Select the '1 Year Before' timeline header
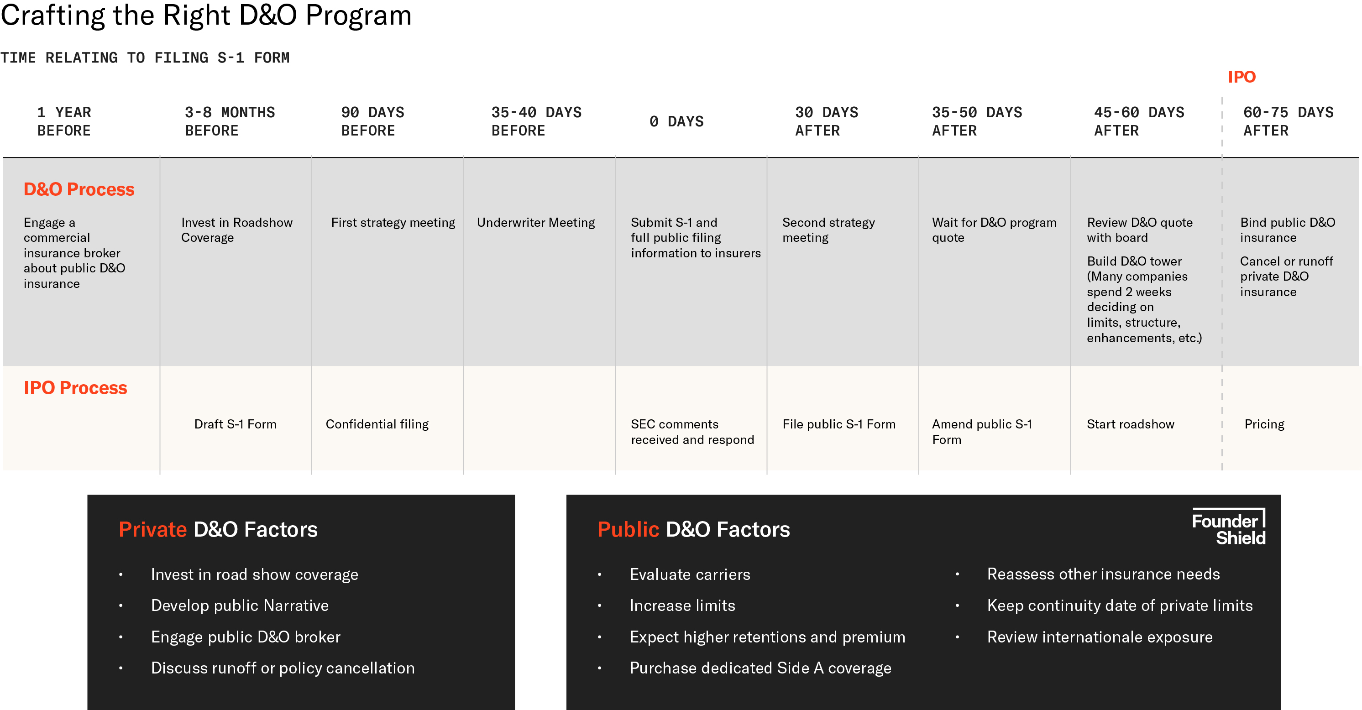1362x710 pixels. (x=64, y=121)
